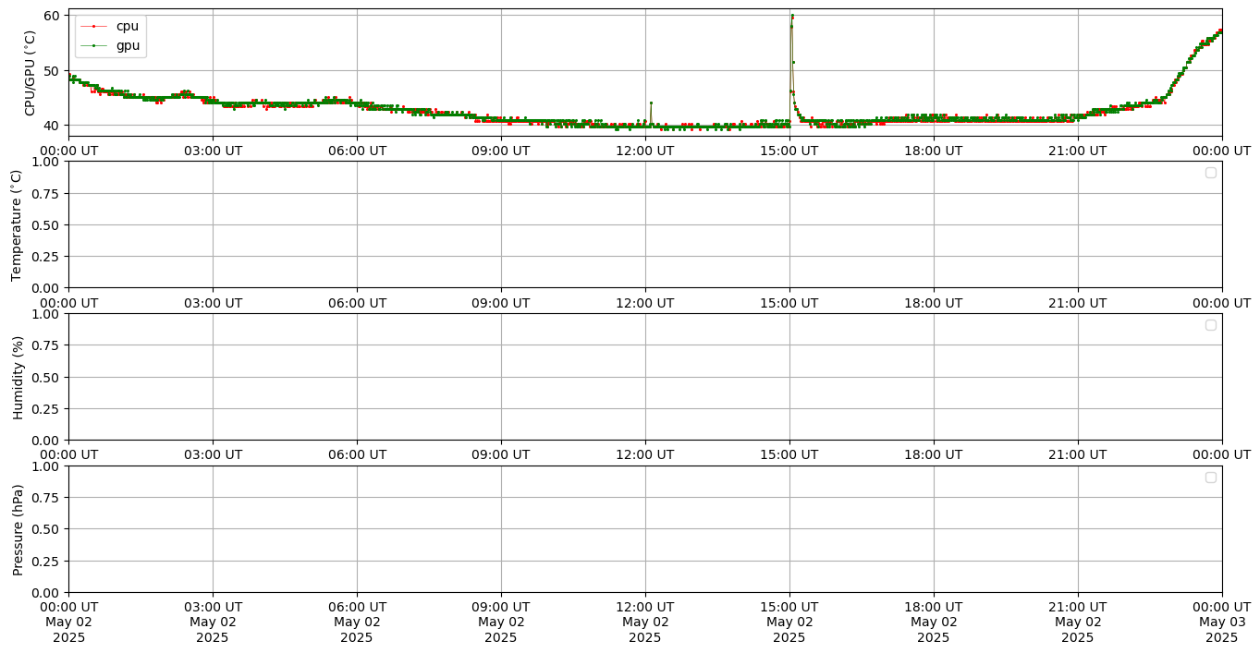Image resolution: width=1260 pixels, height=653 pixels.
Task: Click the rising curve end at top right
Action: coord(1219,31)
